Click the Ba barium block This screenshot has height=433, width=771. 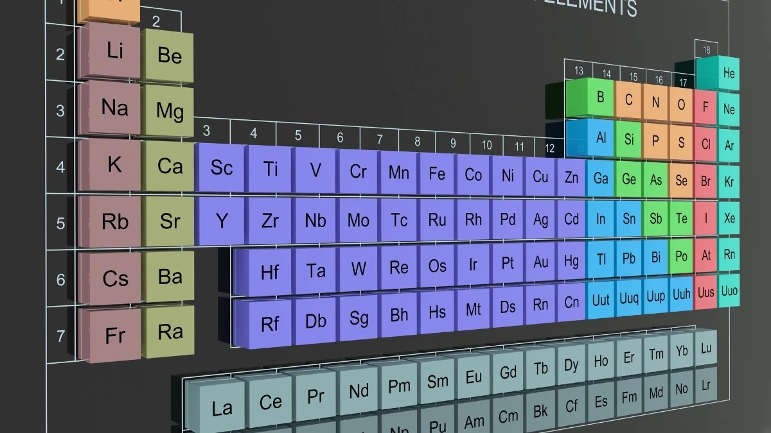169,277
